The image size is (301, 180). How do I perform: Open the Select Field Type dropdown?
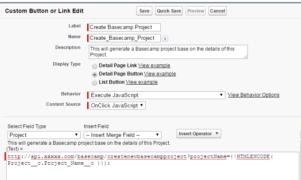click(44, 135)
